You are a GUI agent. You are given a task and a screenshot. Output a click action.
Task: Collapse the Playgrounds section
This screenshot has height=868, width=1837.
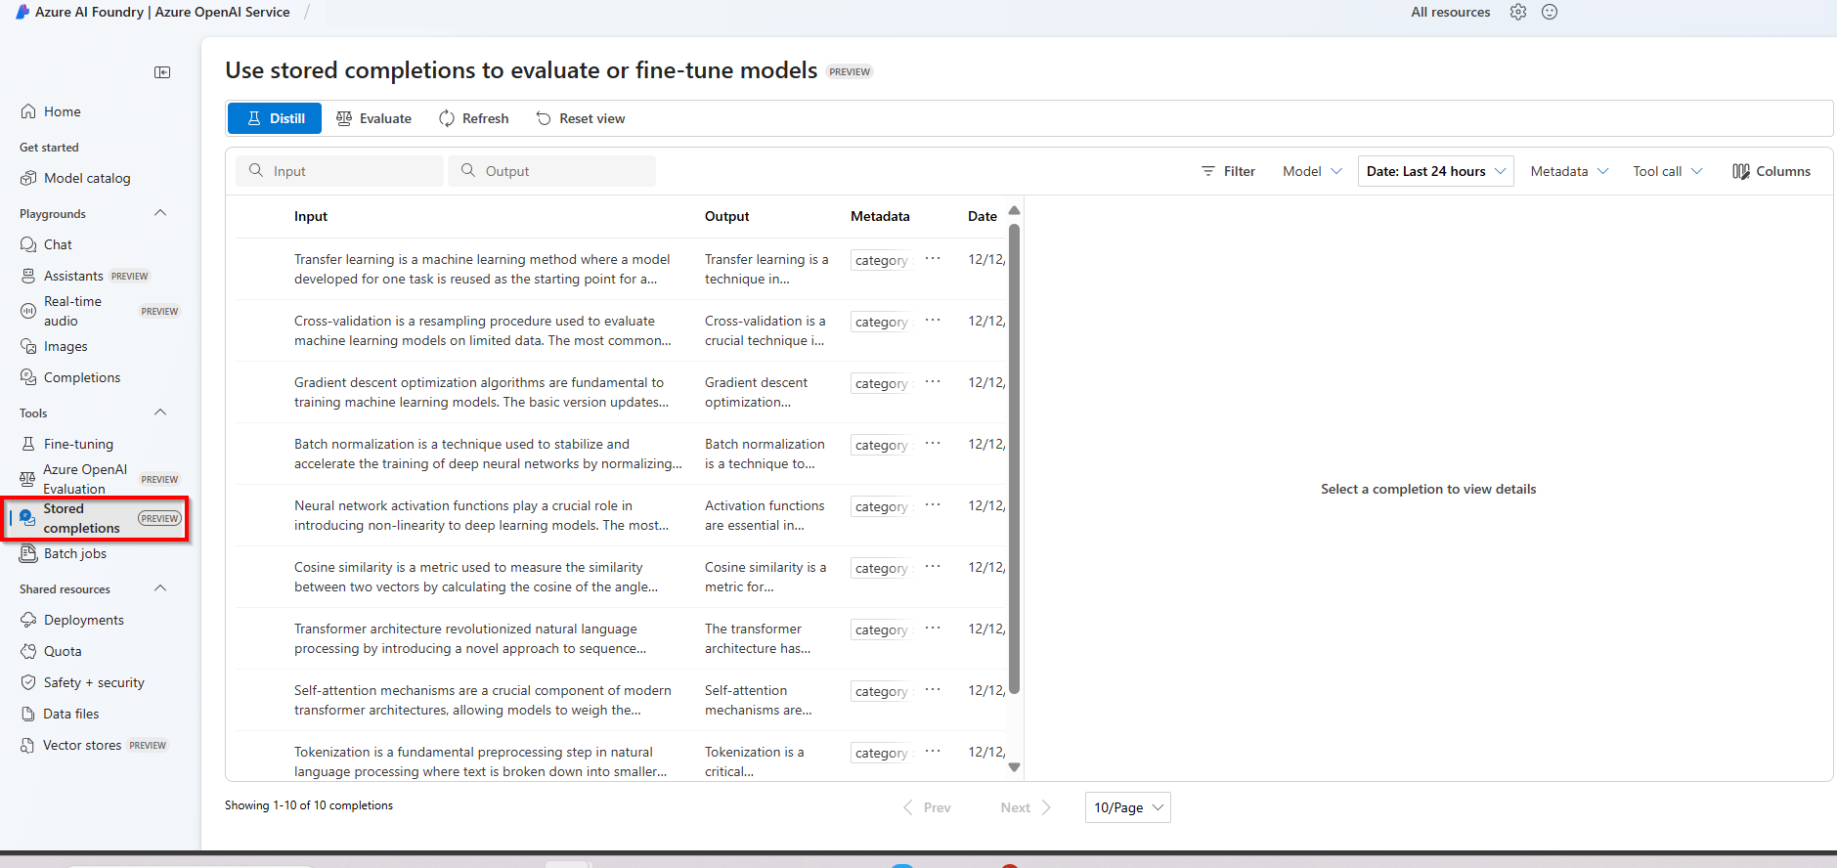point(160,213)
